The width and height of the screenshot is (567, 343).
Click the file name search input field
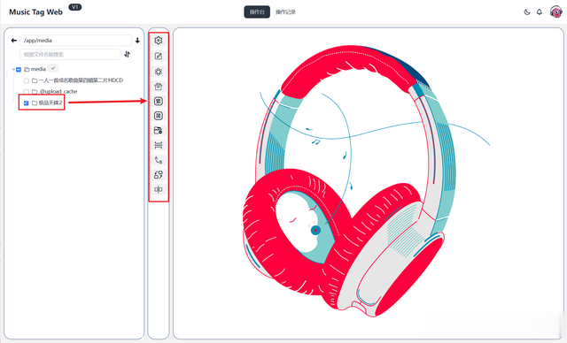[x=70, y=55]
